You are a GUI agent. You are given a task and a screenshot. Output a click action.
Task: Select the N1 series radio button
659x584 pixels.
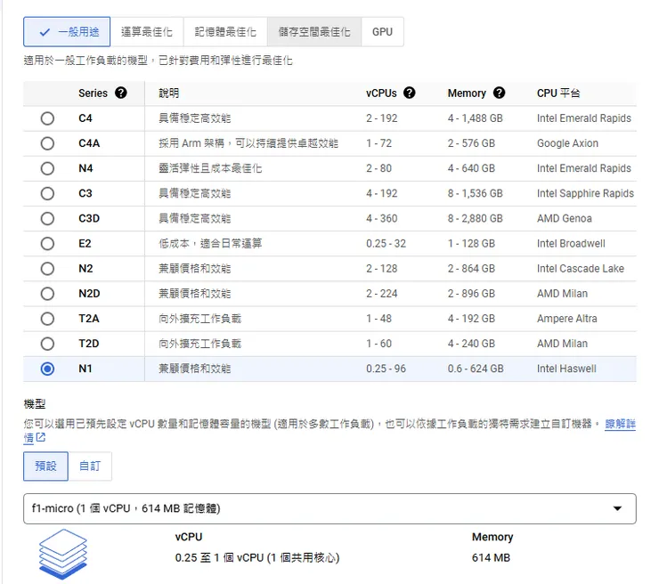coord(47,369)
